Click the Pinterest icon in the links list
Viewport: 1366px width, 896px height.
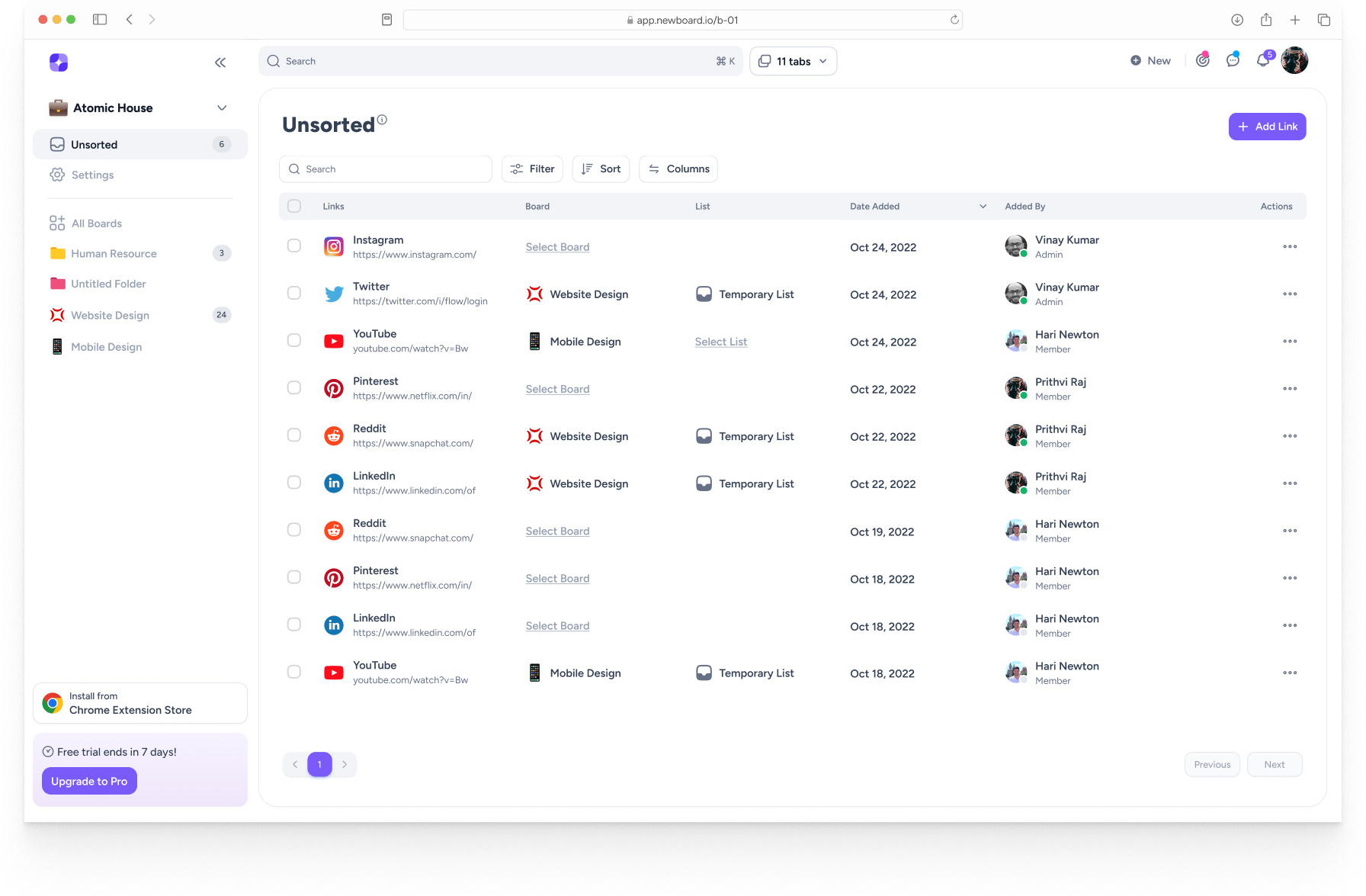coord(333,388)
